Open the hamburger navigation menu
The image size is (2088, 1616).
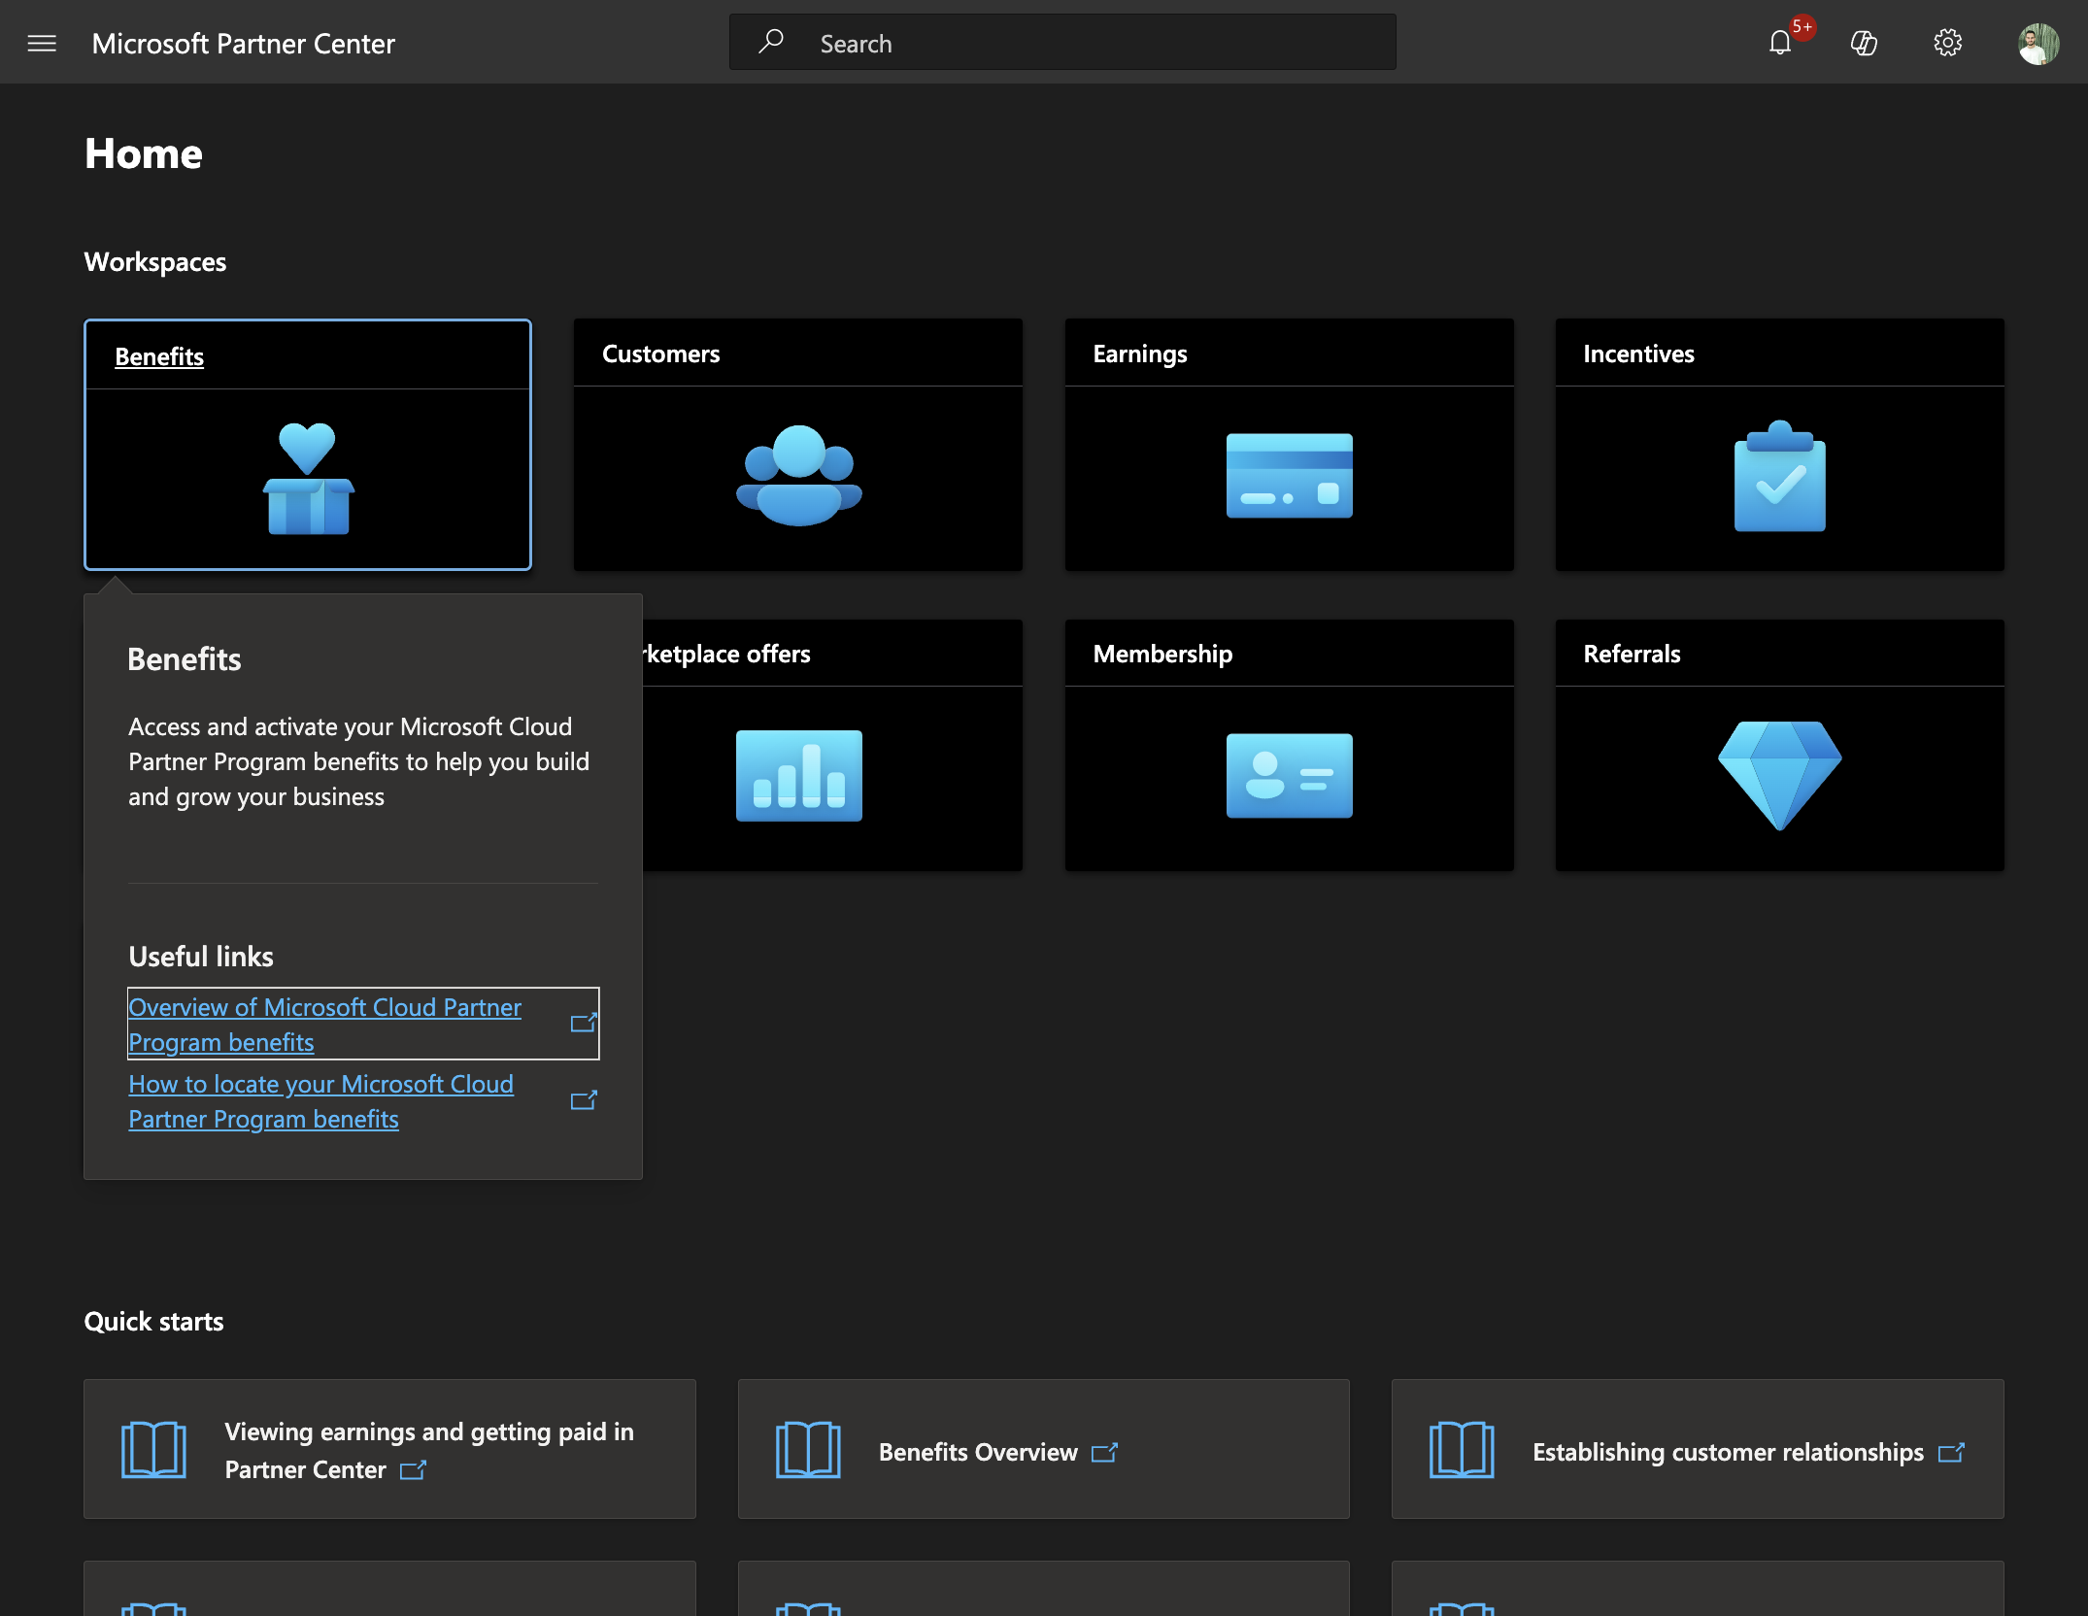(42, 43)
